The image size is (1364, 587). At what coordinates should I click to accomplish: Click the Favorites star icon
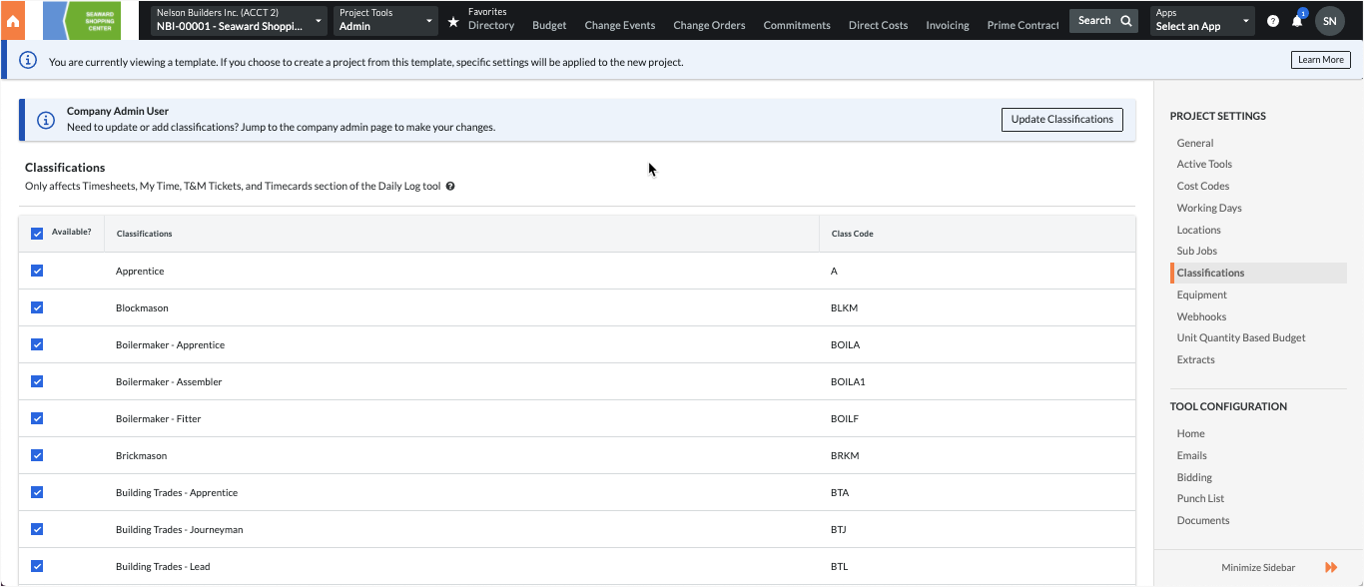[x=453, y=21]
